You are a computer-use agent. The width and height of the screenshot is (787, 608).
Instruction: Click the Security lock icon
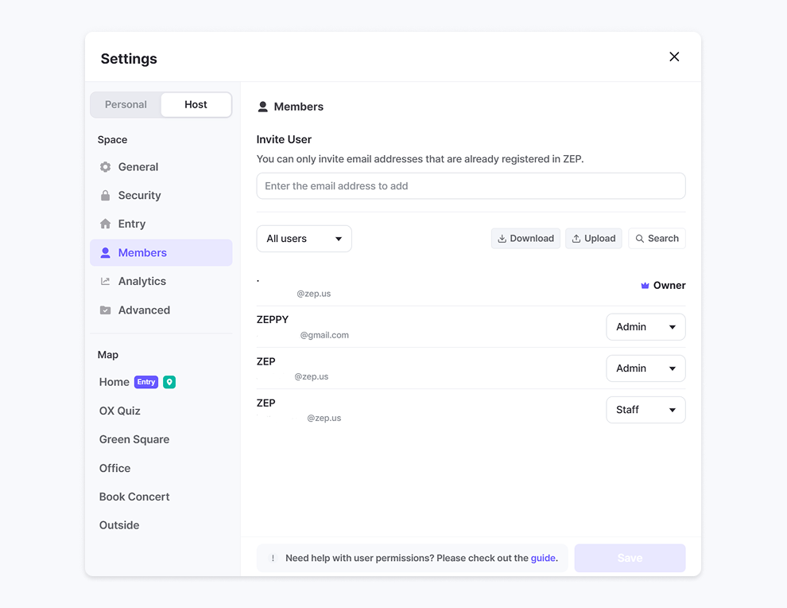pos(105,196)
